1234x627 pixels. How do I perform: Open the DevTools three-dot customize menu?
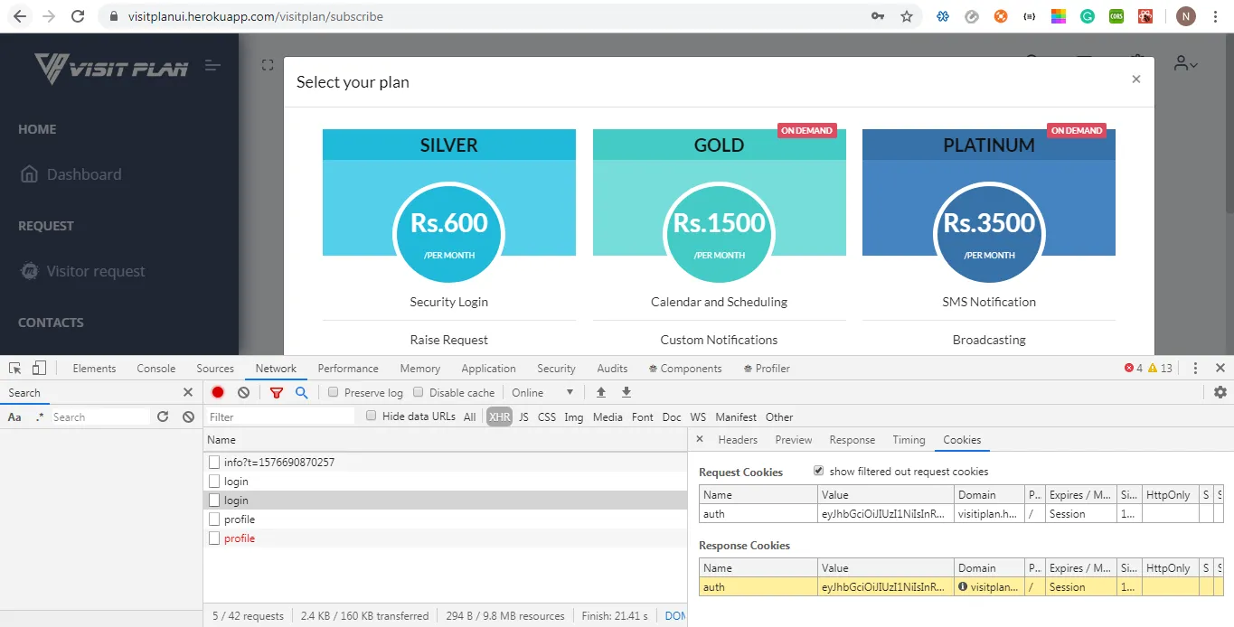coord(1195,369)
